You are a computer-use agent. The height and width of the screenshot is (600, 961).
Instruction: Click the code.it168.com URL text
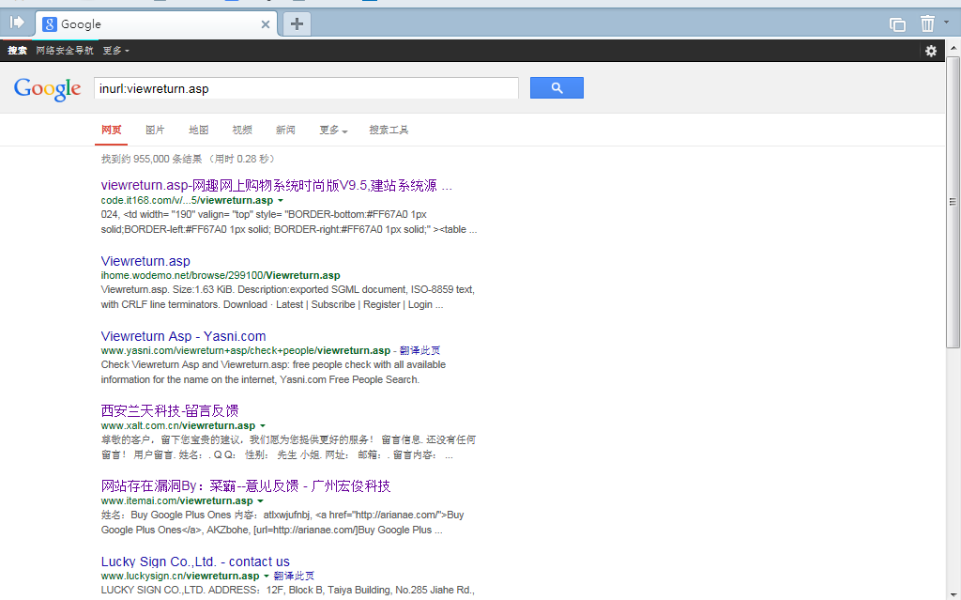[187, 201]
